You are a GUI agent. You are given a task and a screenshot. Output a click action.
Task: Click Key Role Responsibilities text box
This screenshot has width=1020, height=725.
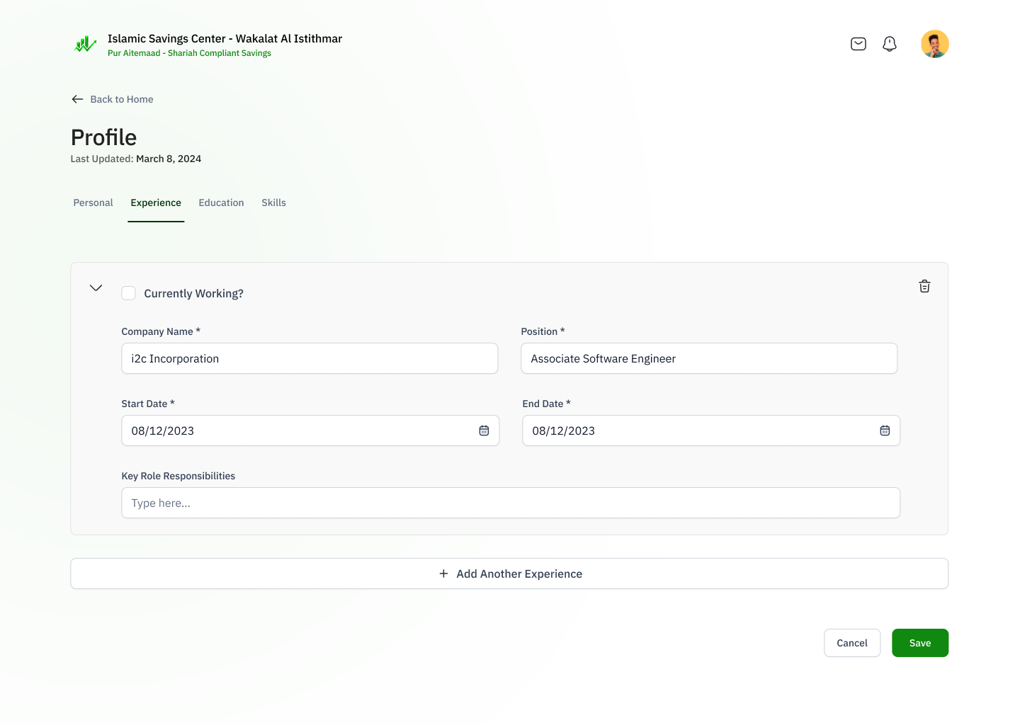coord(510,503)
